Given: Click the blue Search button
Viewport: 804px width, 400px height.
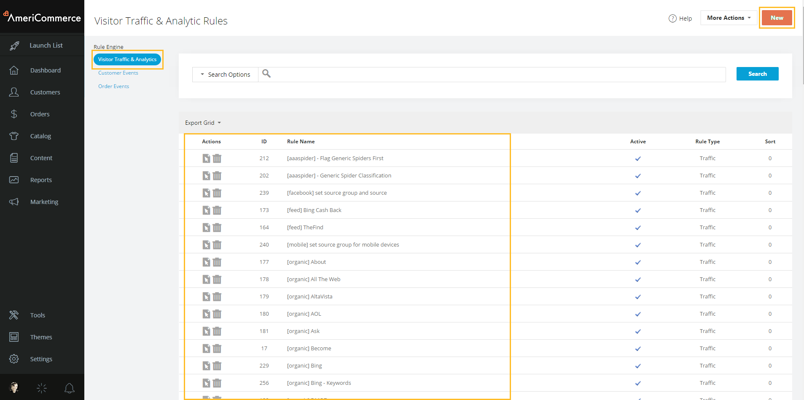Looking at the screenshot, I should point(757,74).
